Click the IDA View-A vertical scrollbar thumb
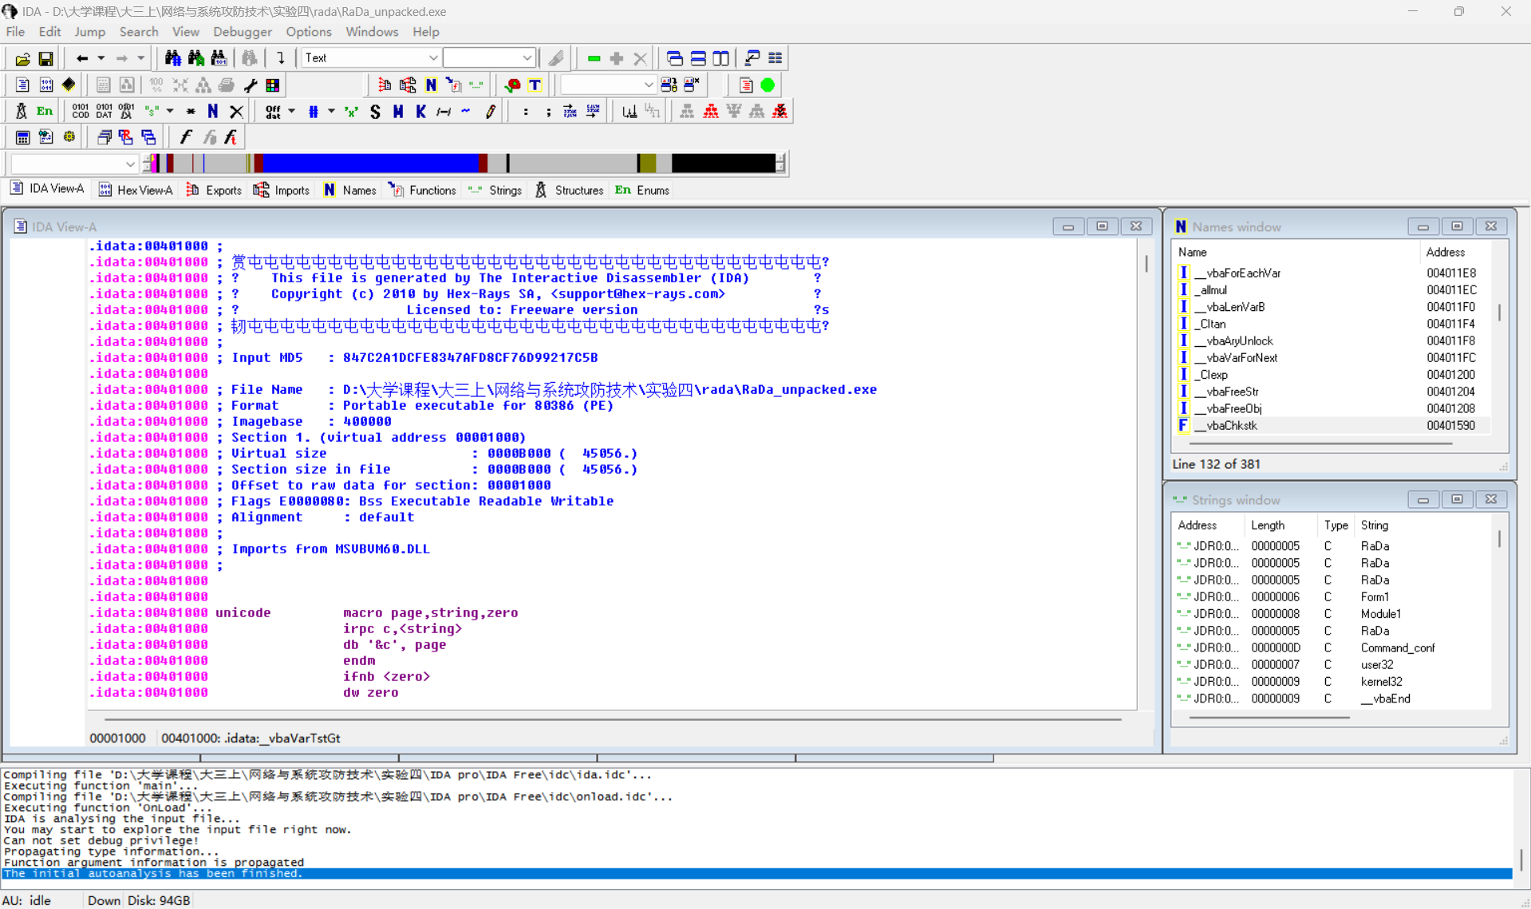1531x909 pixels. tap(1146, 264)
